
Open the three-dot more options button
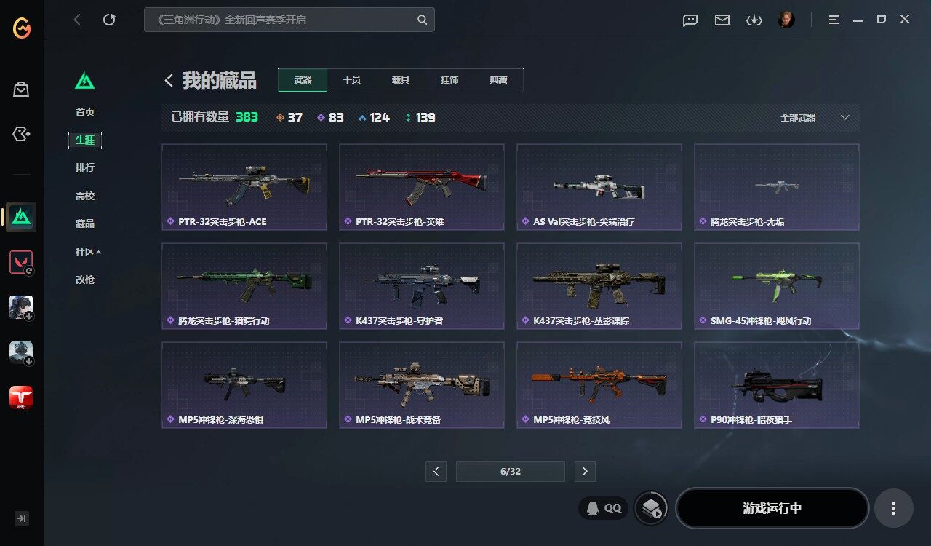coord(894,508)
